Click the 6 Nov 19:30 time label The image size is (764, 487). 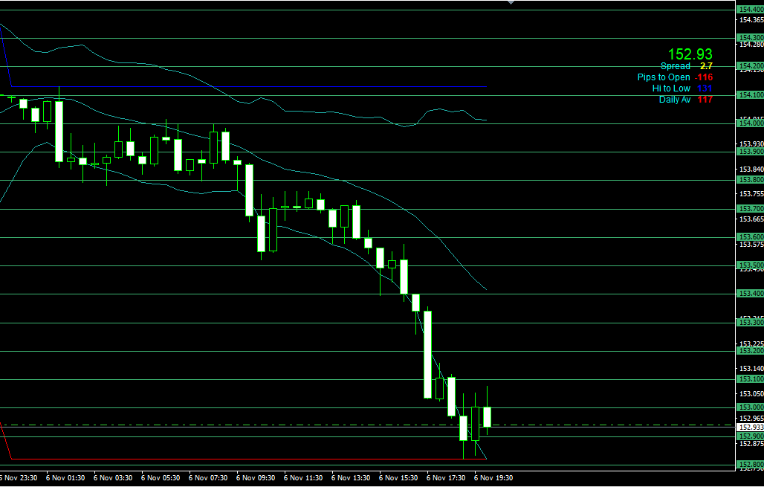point(493,479)
